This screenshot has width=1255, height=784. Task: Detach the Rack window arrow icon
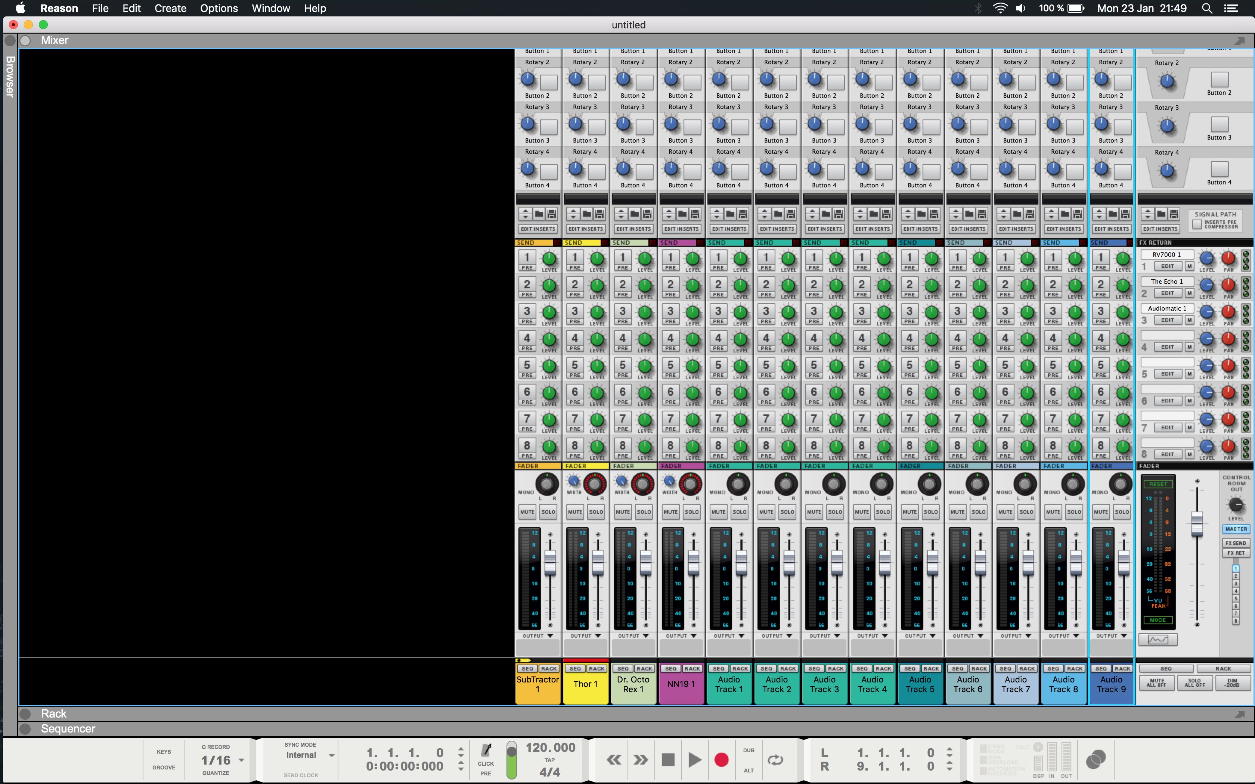pos(1239,714)
